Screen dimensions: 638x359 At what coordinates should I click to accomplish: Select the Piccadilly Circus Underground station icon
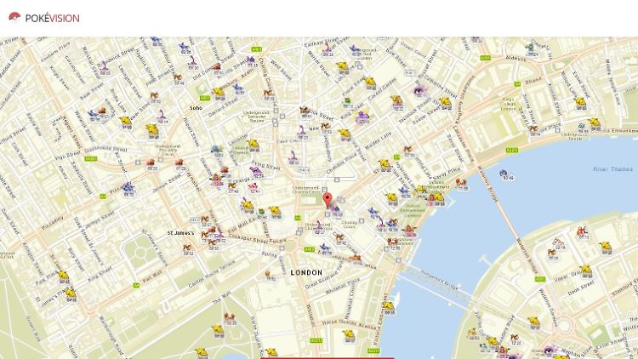[x=161, y=160]
